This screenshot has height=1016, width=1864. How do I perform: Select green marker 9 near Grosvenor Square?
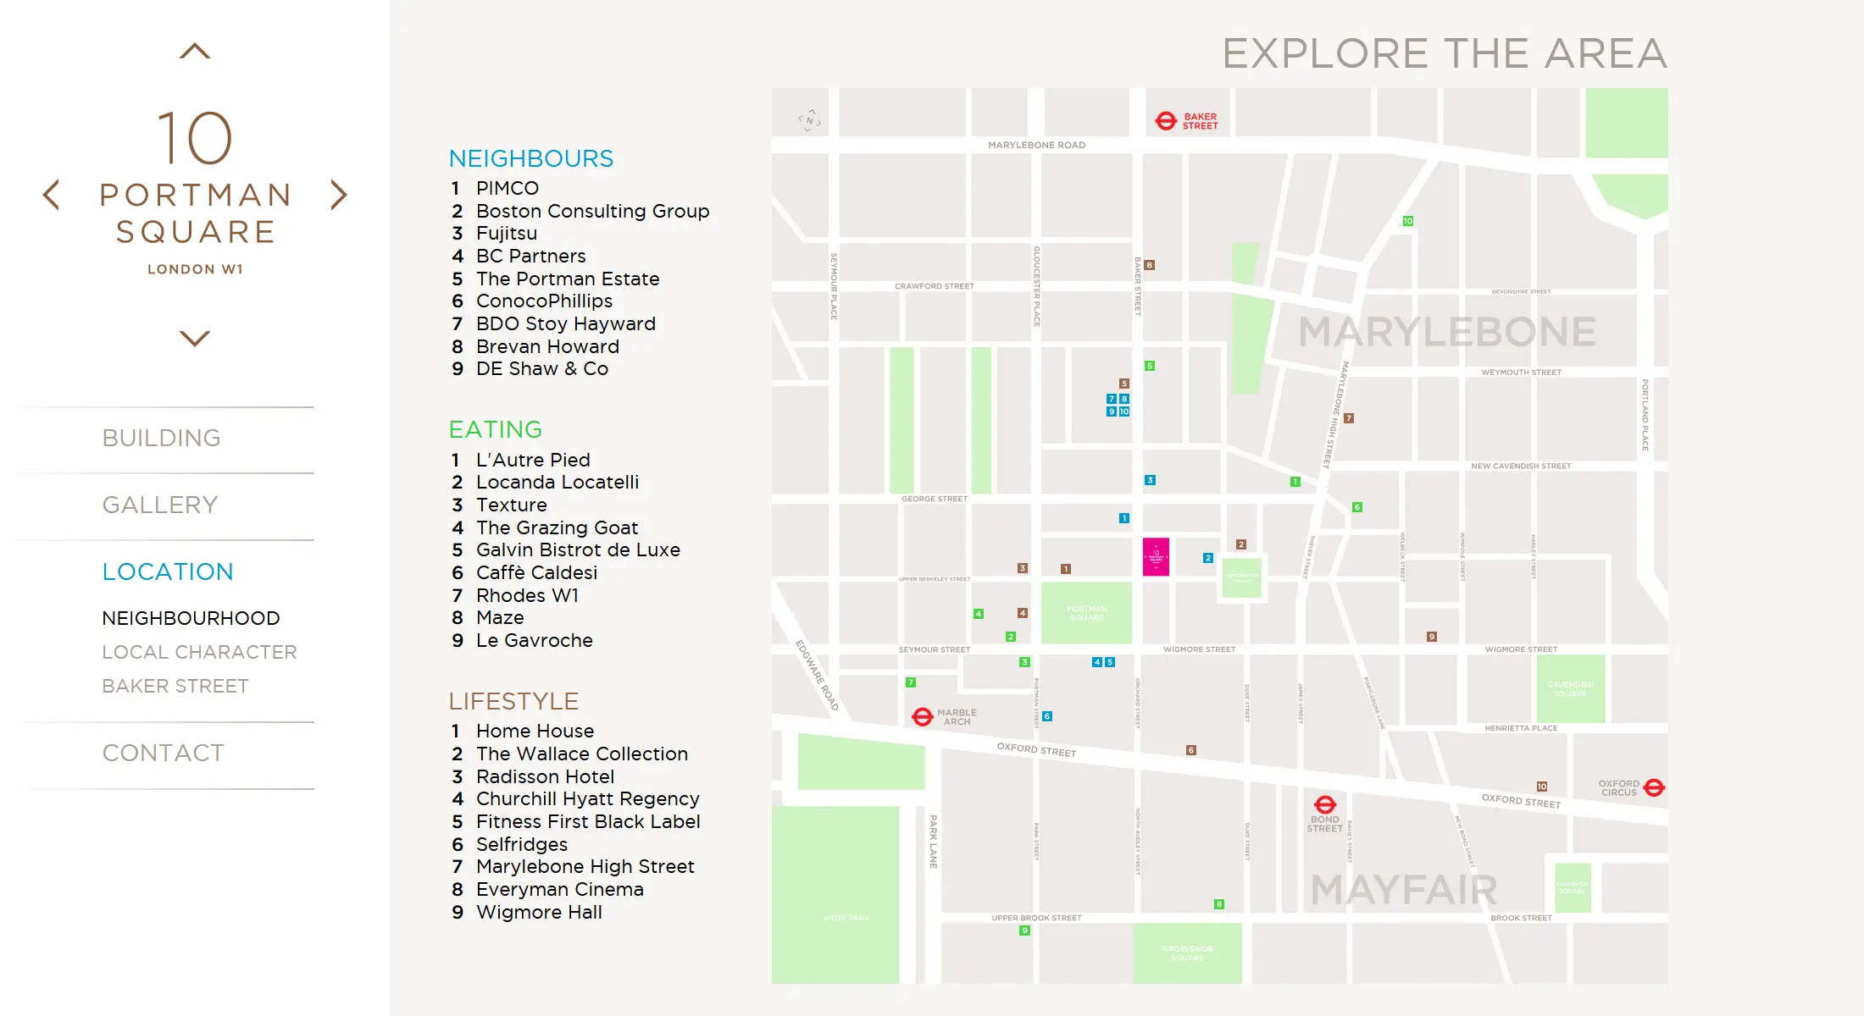[1025, 929]
